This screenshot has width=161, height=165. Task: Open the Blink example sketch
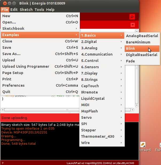[x=142, y=48]
